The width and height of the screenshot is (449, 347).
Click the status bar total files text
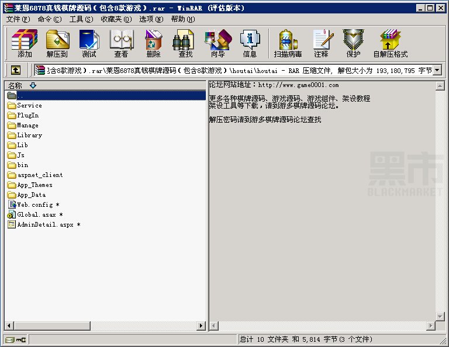(306, 339)
